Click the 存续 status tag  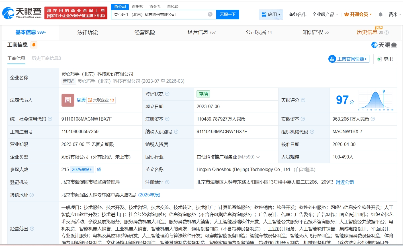point(203,94)
